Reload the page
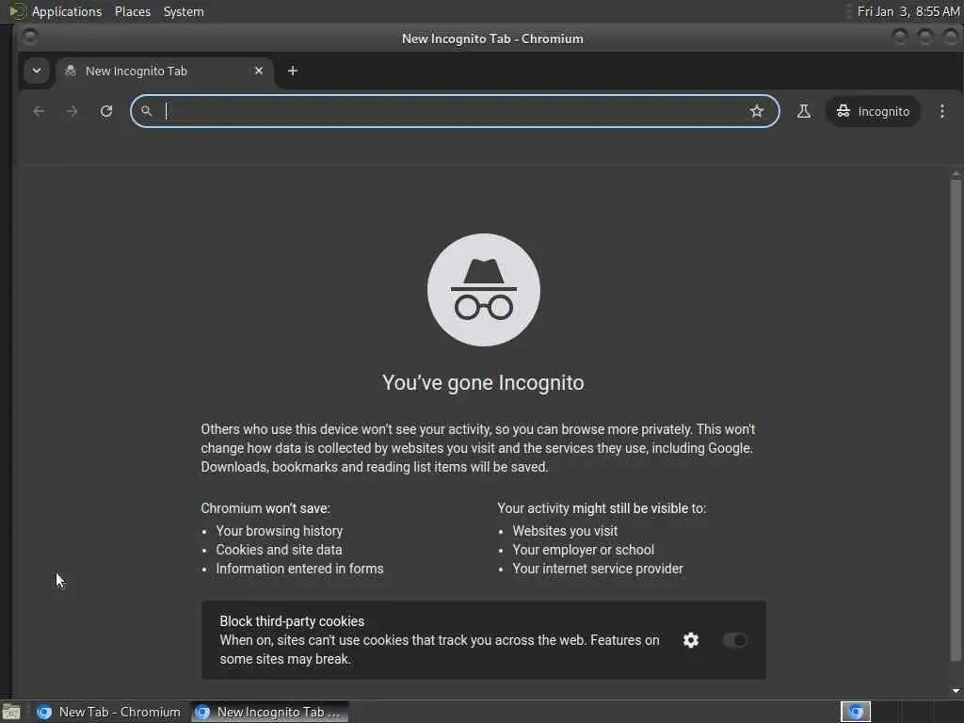The height and width of the screenshot is (723, 964). tap(106, 111)
